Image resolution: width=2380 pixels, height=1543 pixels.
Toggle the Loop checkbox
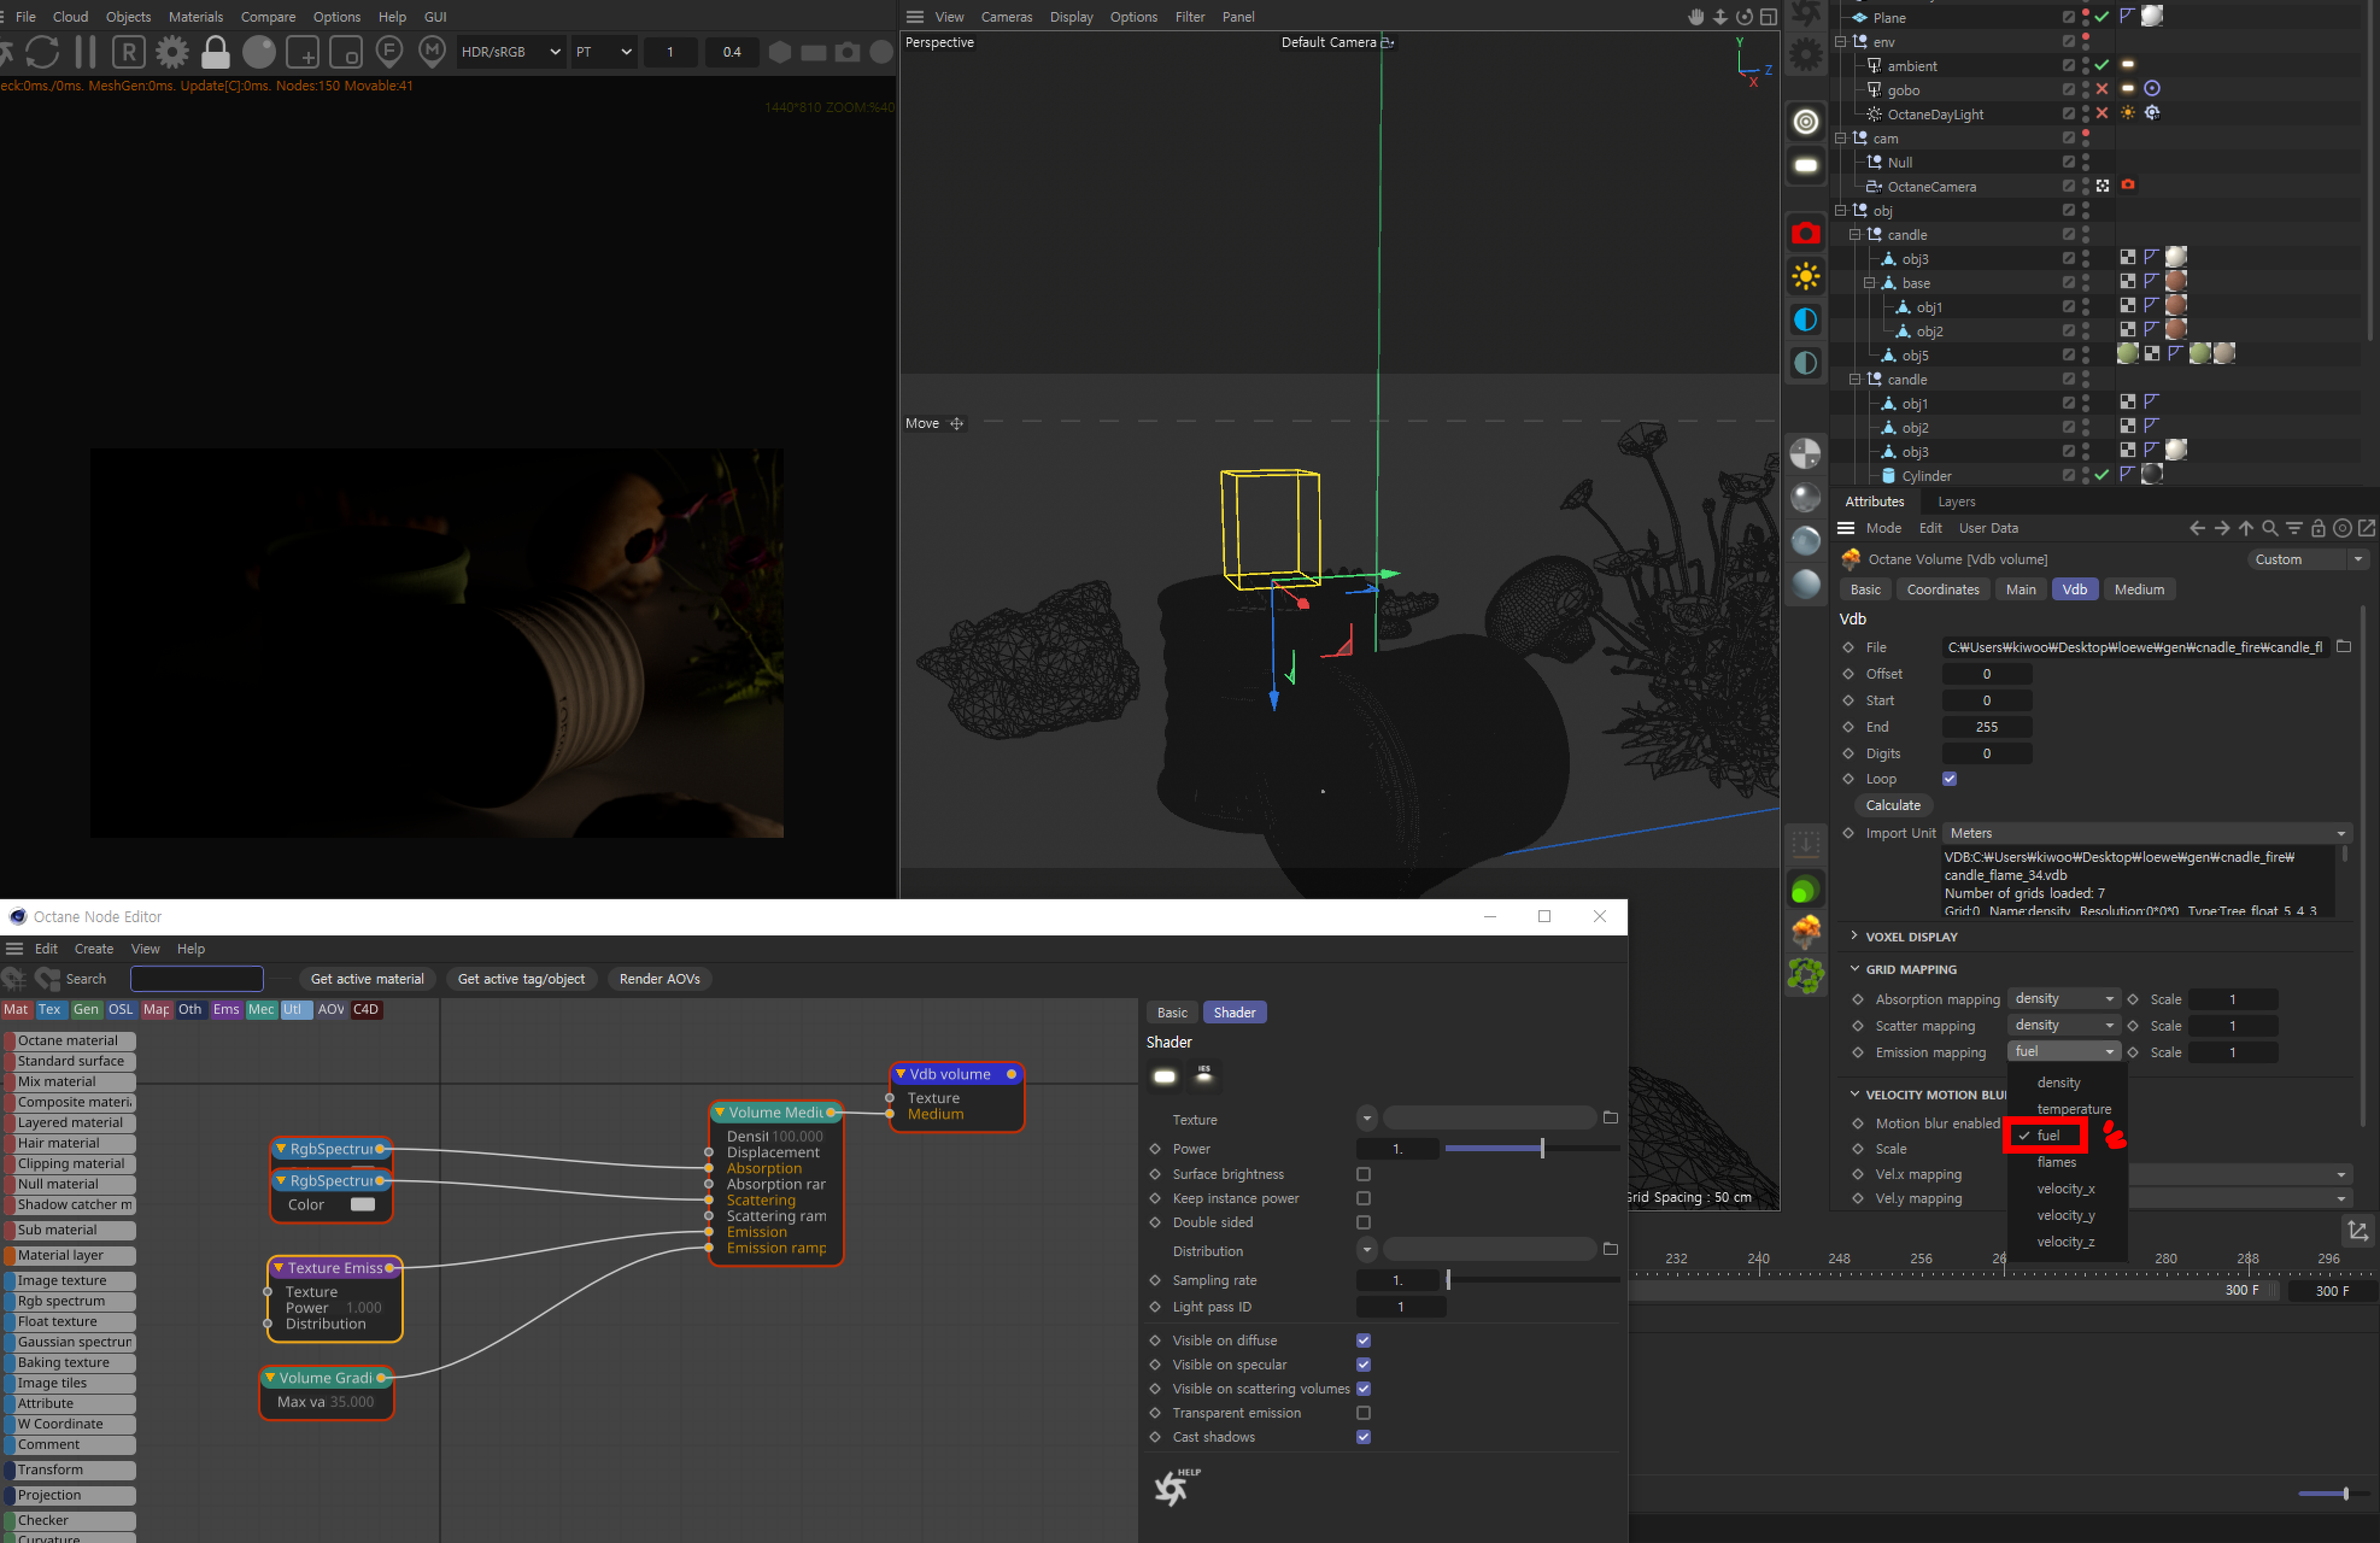tap(1949, 778)
